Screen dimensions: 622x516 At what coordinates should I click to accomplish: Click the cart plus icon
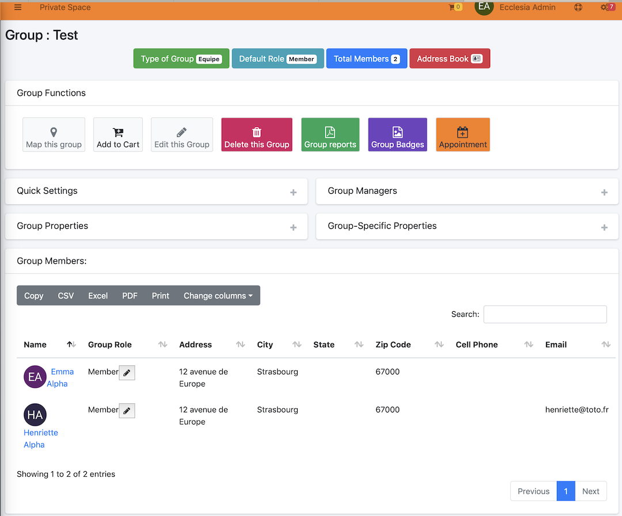pos(118,132)
